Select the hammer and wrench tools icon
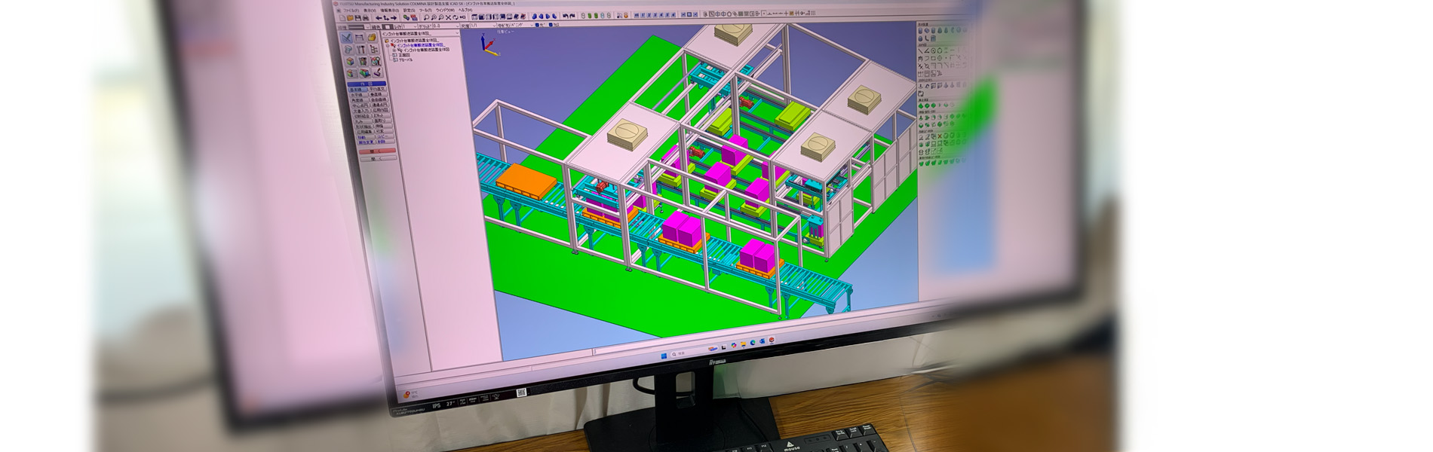 361,50
